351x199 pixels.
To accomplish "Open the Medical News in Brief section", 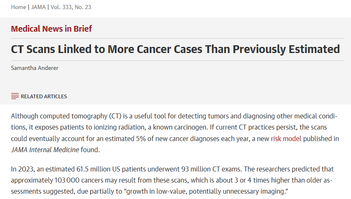I will pyautogui.click(x=51, y=29).
